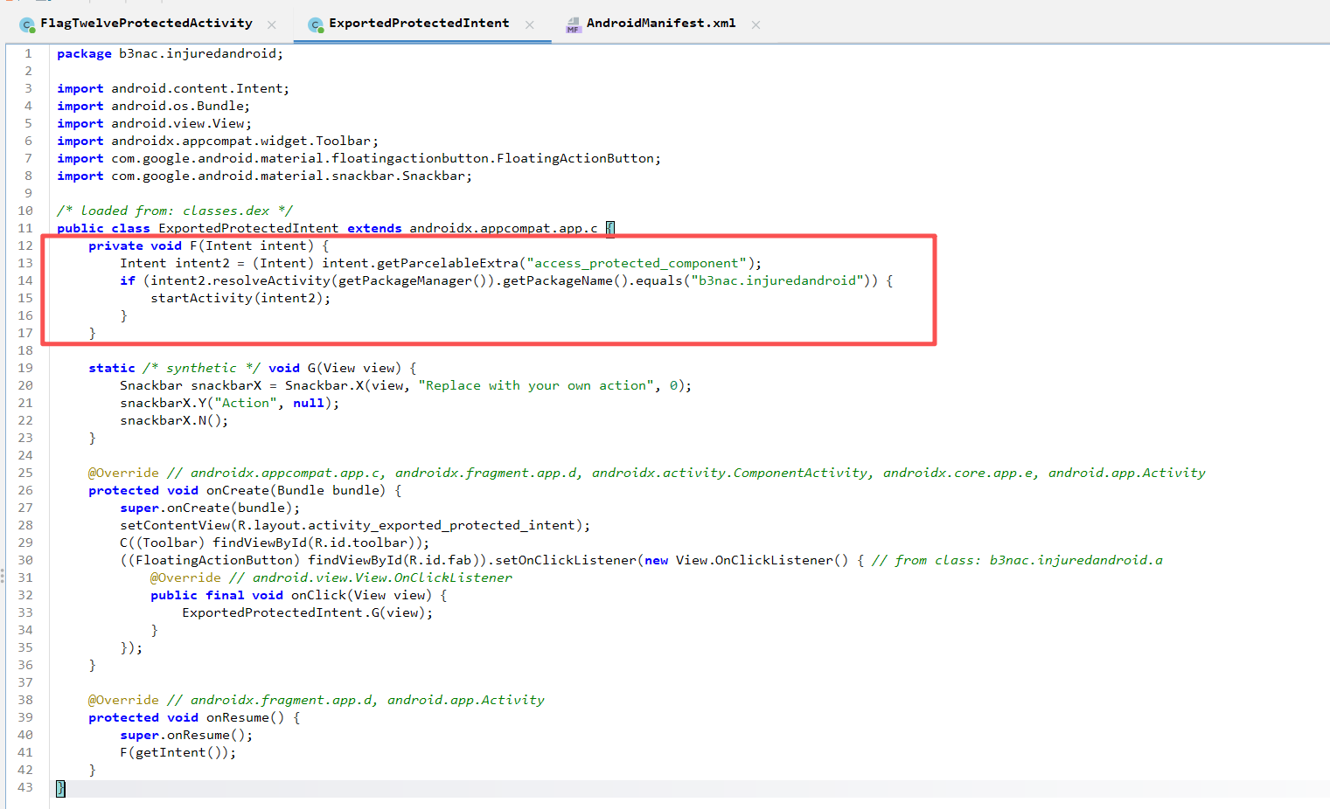Viewport: 1330px width, 809px height.
Task: Click the ExportedProtectedIntent class name declaration
Action: pyautogui.click(x=247, y=228)
